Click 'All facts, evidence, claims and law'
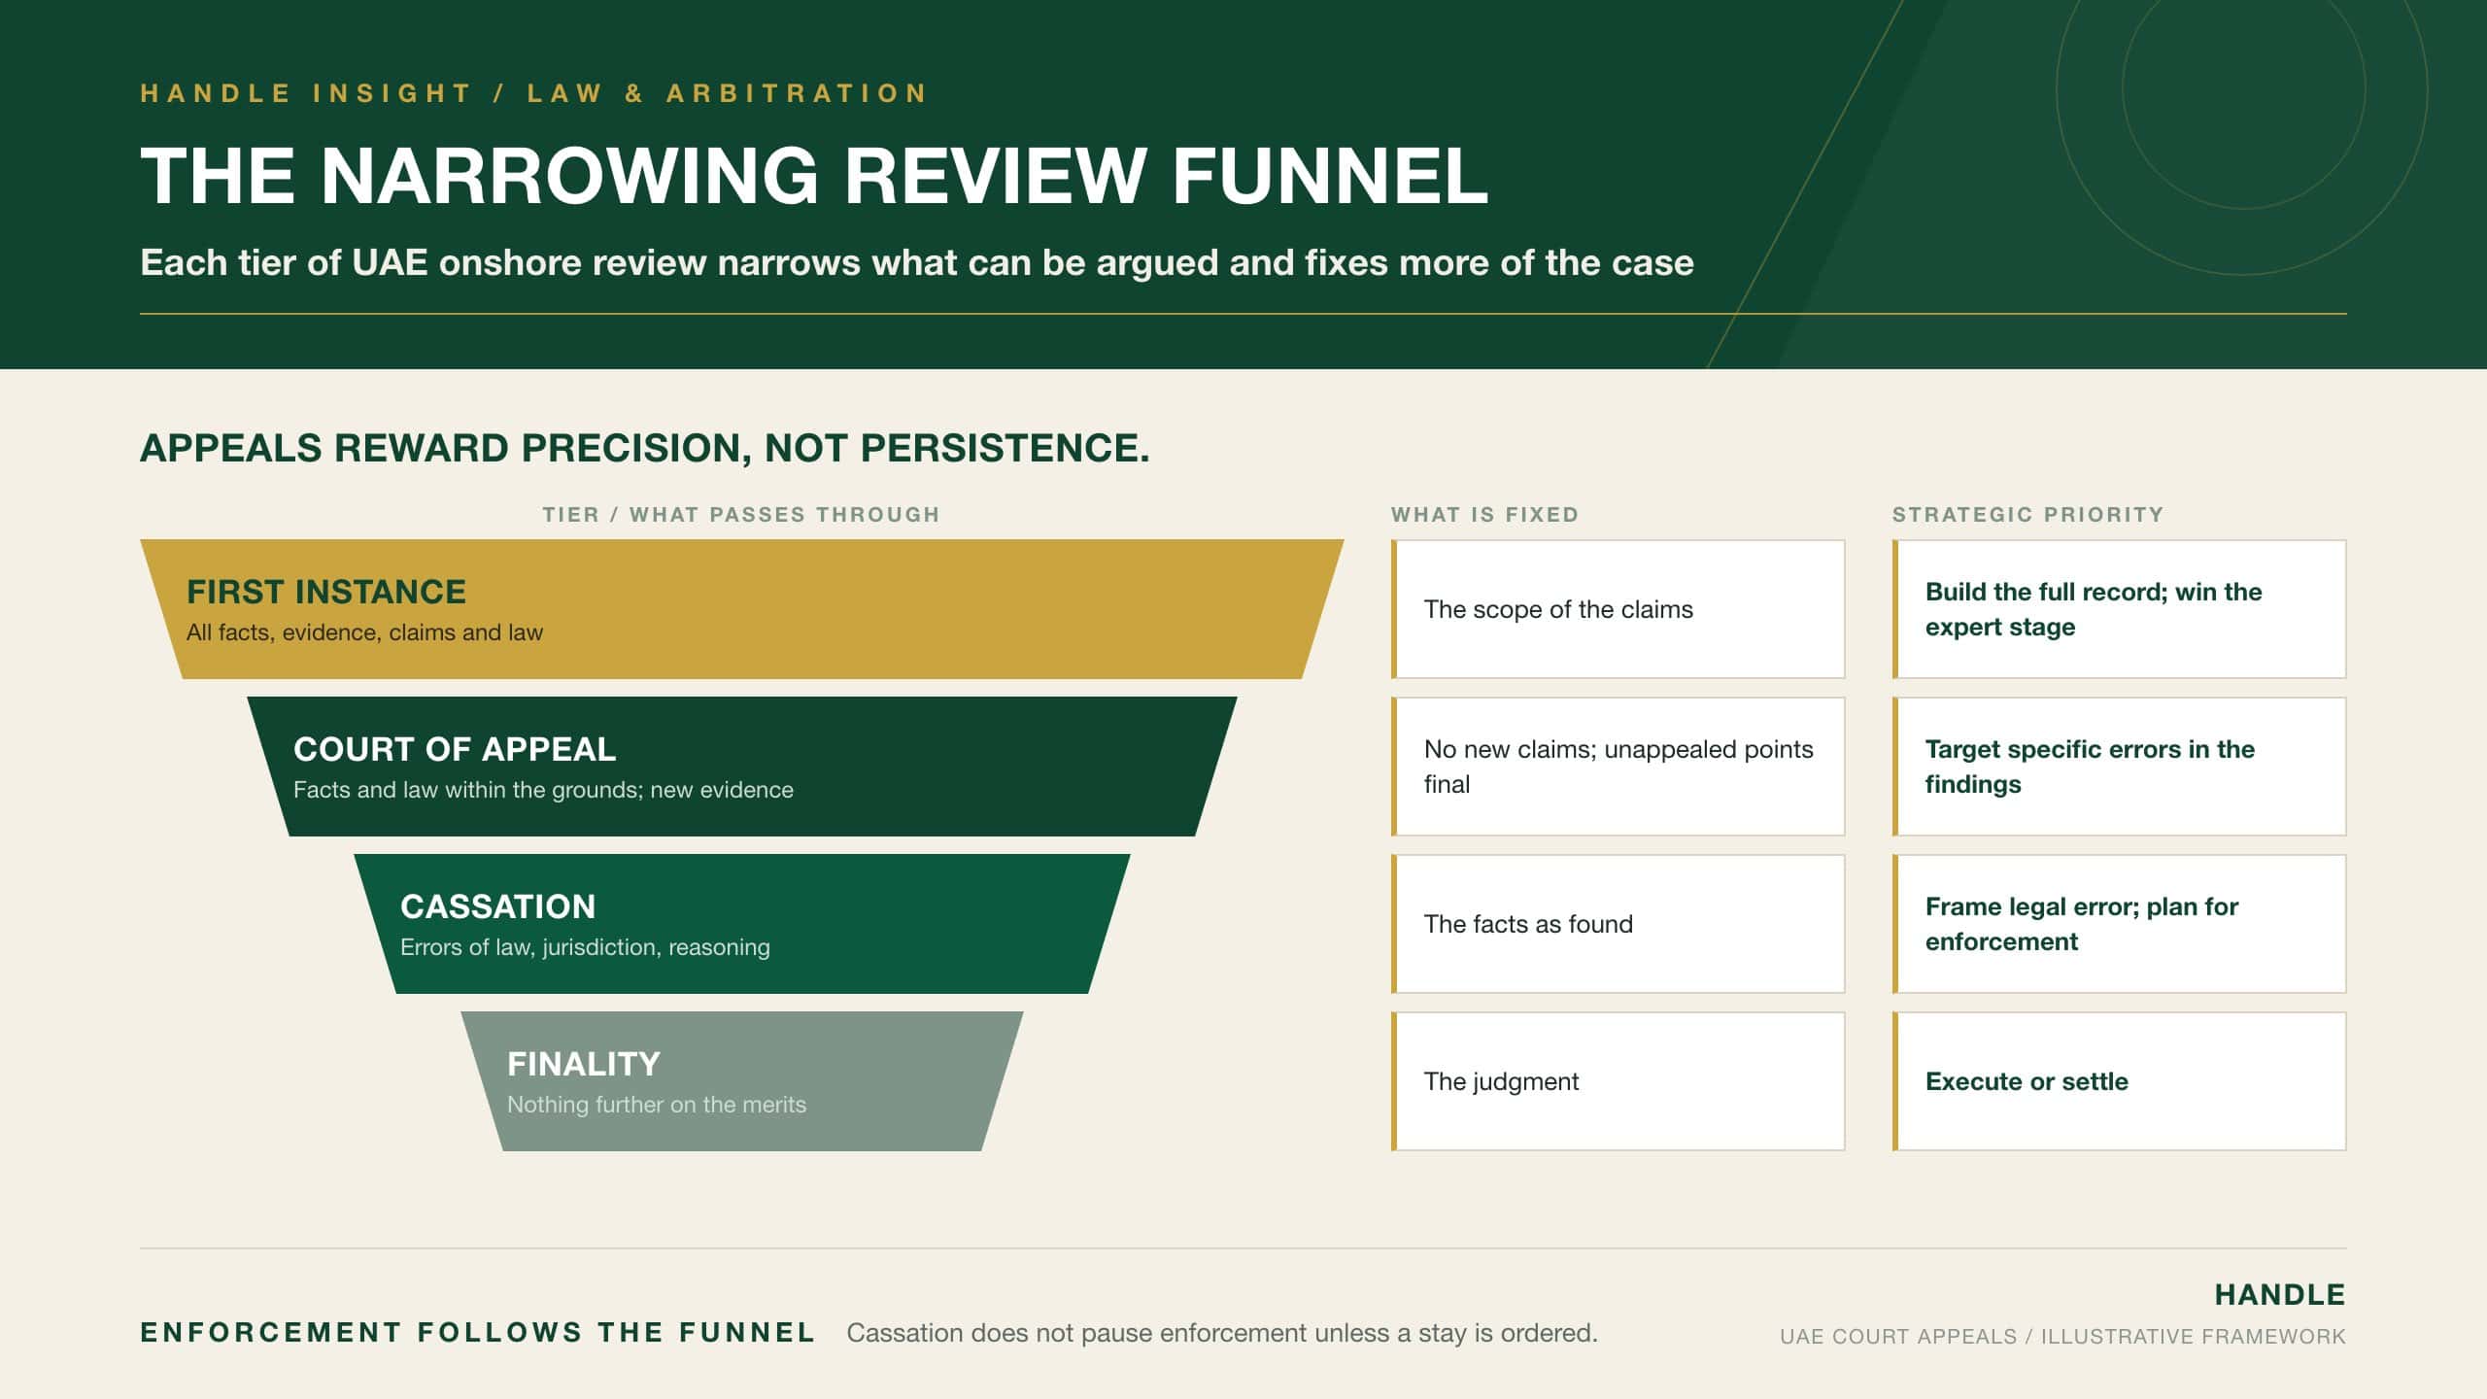Image resolution: width=2487 pixels, height=1399 pixels. (364, 632)
